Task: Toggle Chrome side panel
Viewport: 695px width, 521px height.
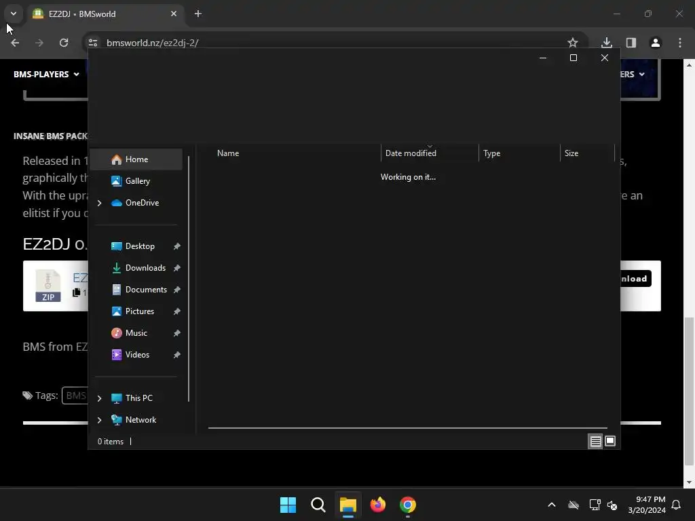Action: tap(631, 43)
